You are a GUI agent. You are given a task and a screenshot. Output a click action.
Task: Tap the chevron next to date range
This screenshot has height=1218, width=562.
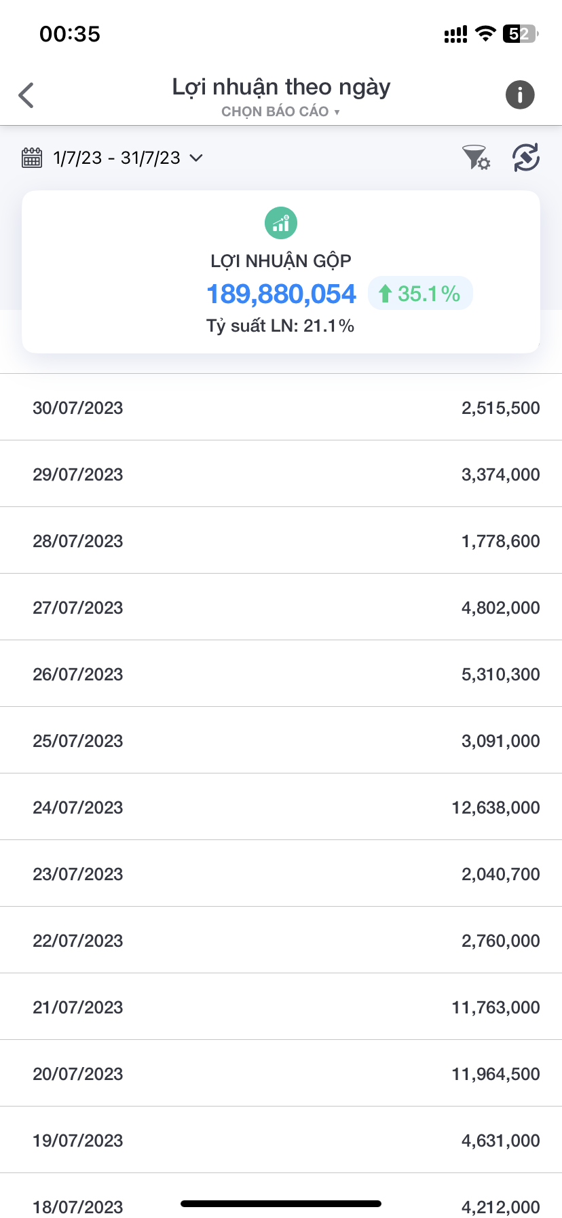(x=196, y=158)
